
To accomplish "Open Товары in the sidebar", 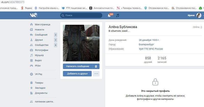I will tap(39, 83).
